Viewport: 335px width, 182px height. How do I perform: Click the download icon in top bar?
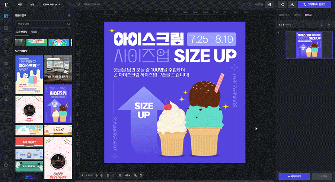[292, 4]
